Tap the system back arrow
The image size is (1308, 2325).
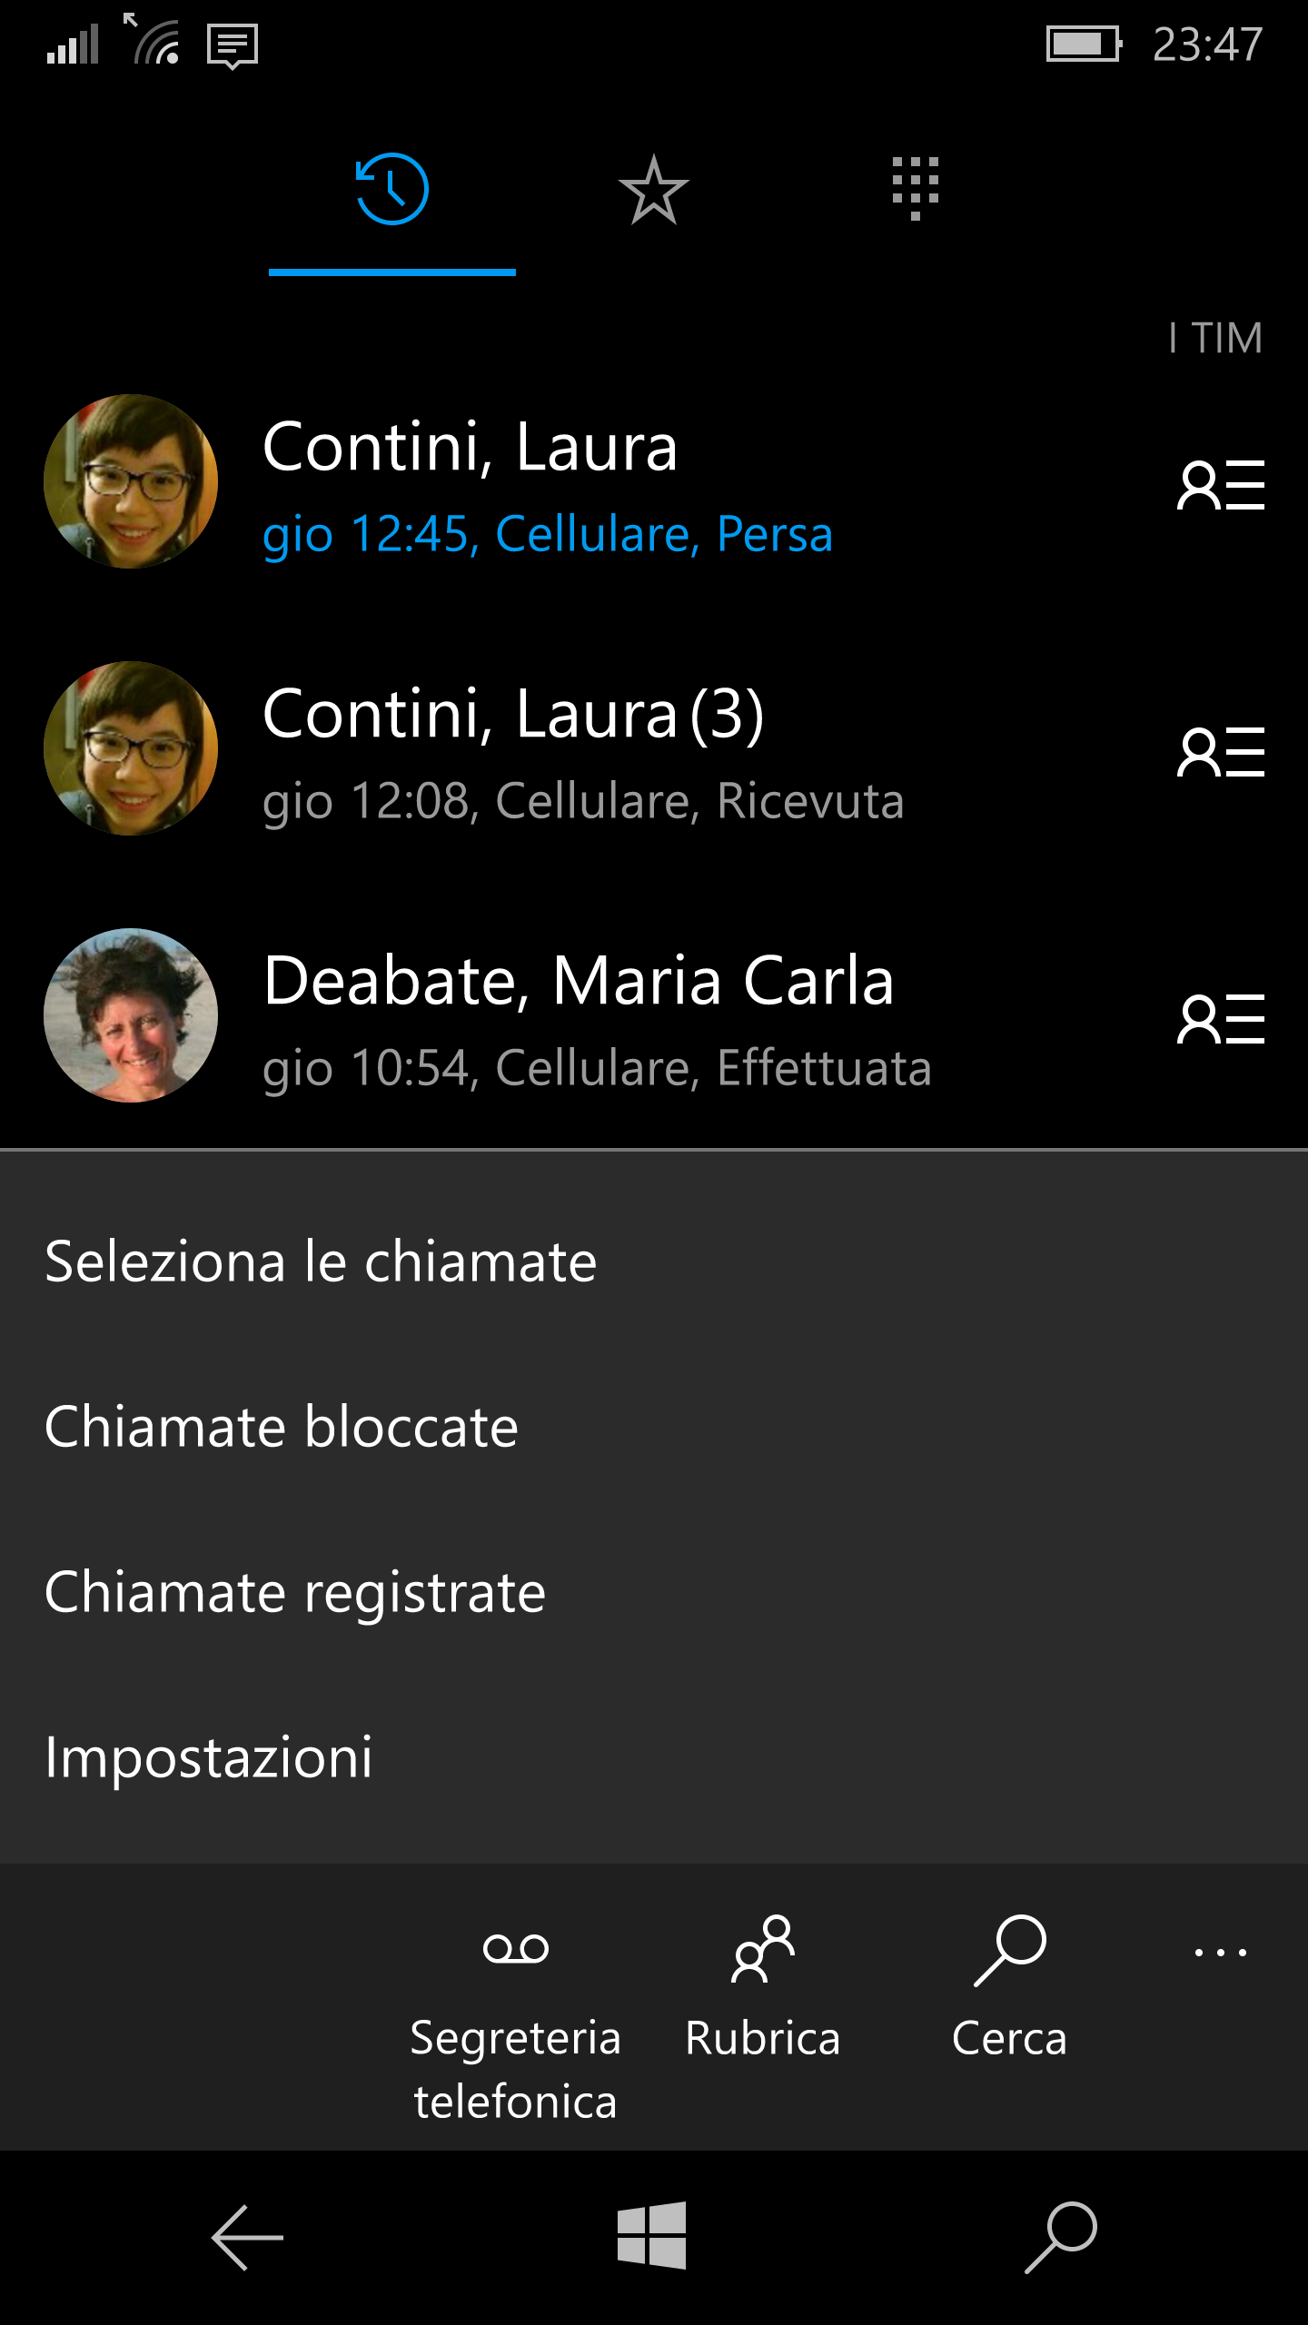(247, 2238)
